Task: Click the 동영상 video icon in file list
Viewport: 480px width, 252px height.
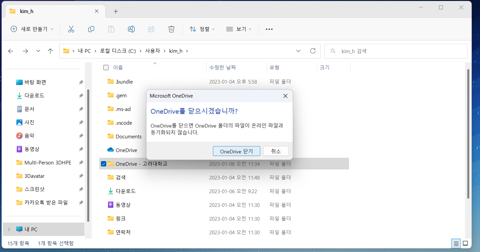Action: [x=111, y=205]
